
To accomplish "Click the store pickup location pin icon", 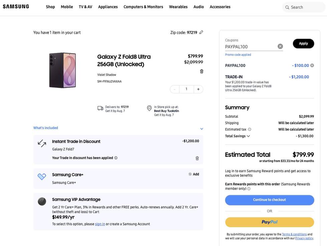I will tap(149, 108).
